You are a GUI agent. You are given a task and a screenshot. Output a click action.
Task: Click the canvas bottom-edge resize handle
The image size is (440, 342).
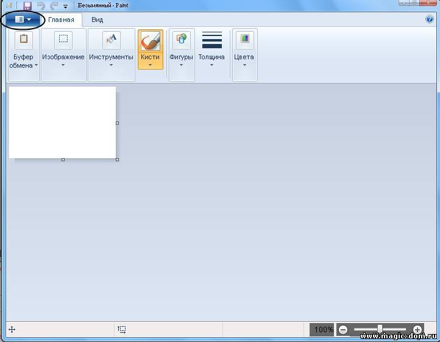(x=63, y=159)
